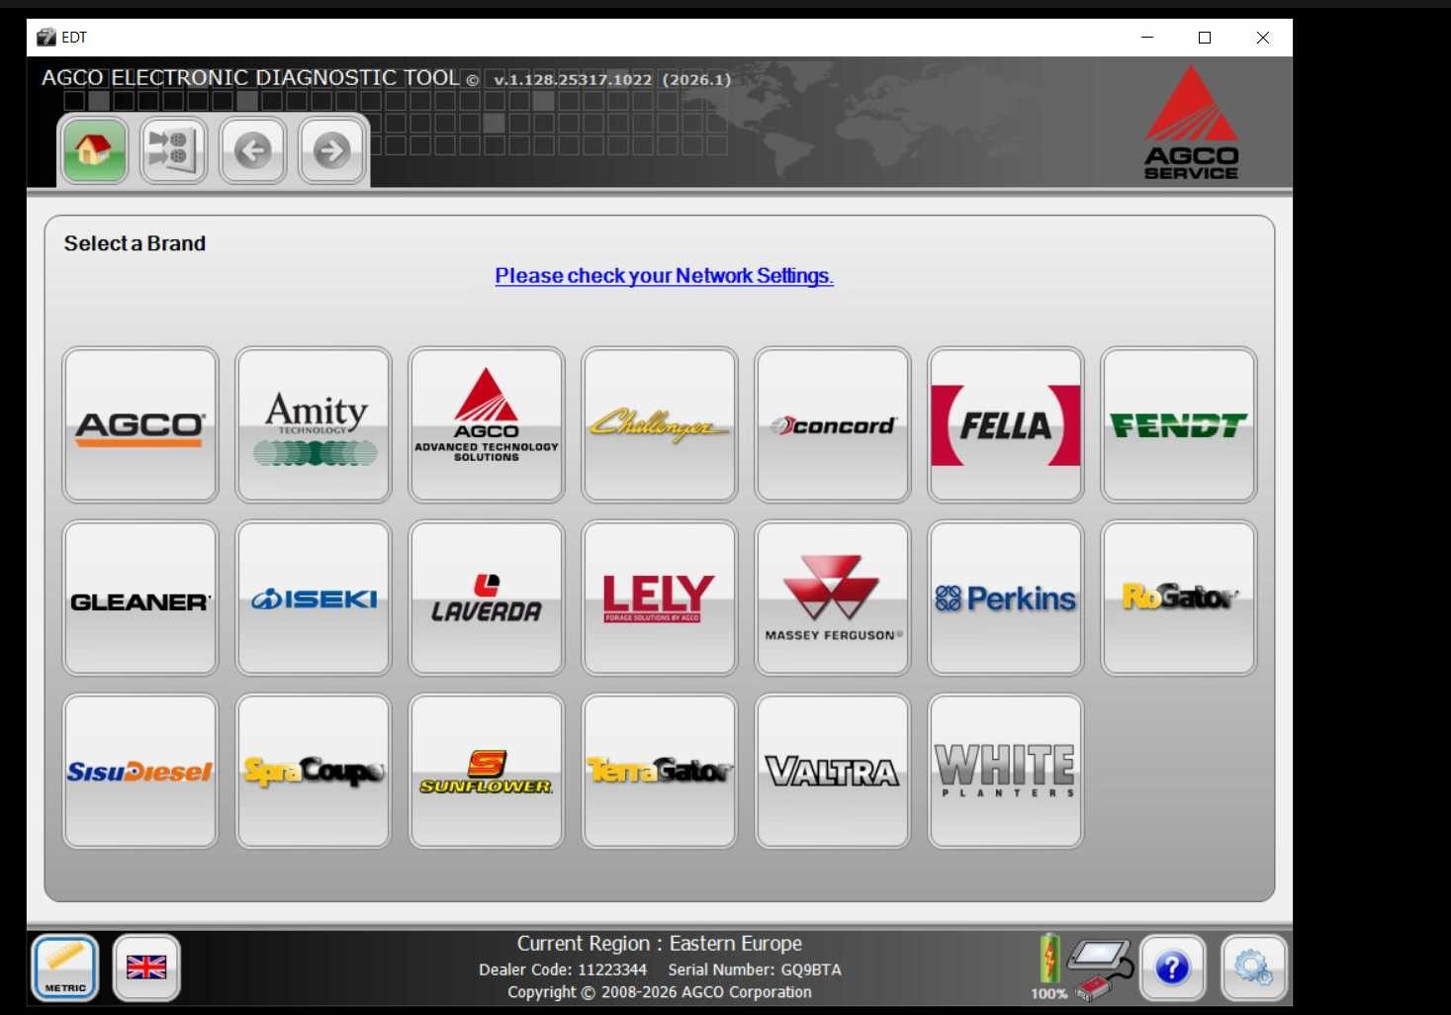The image size is (1451, 1015).
Task: Choose the LELY brand
Action: click(660, 599)
